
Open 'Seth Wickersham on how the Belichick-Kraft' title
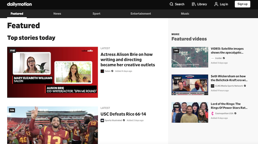229,78
